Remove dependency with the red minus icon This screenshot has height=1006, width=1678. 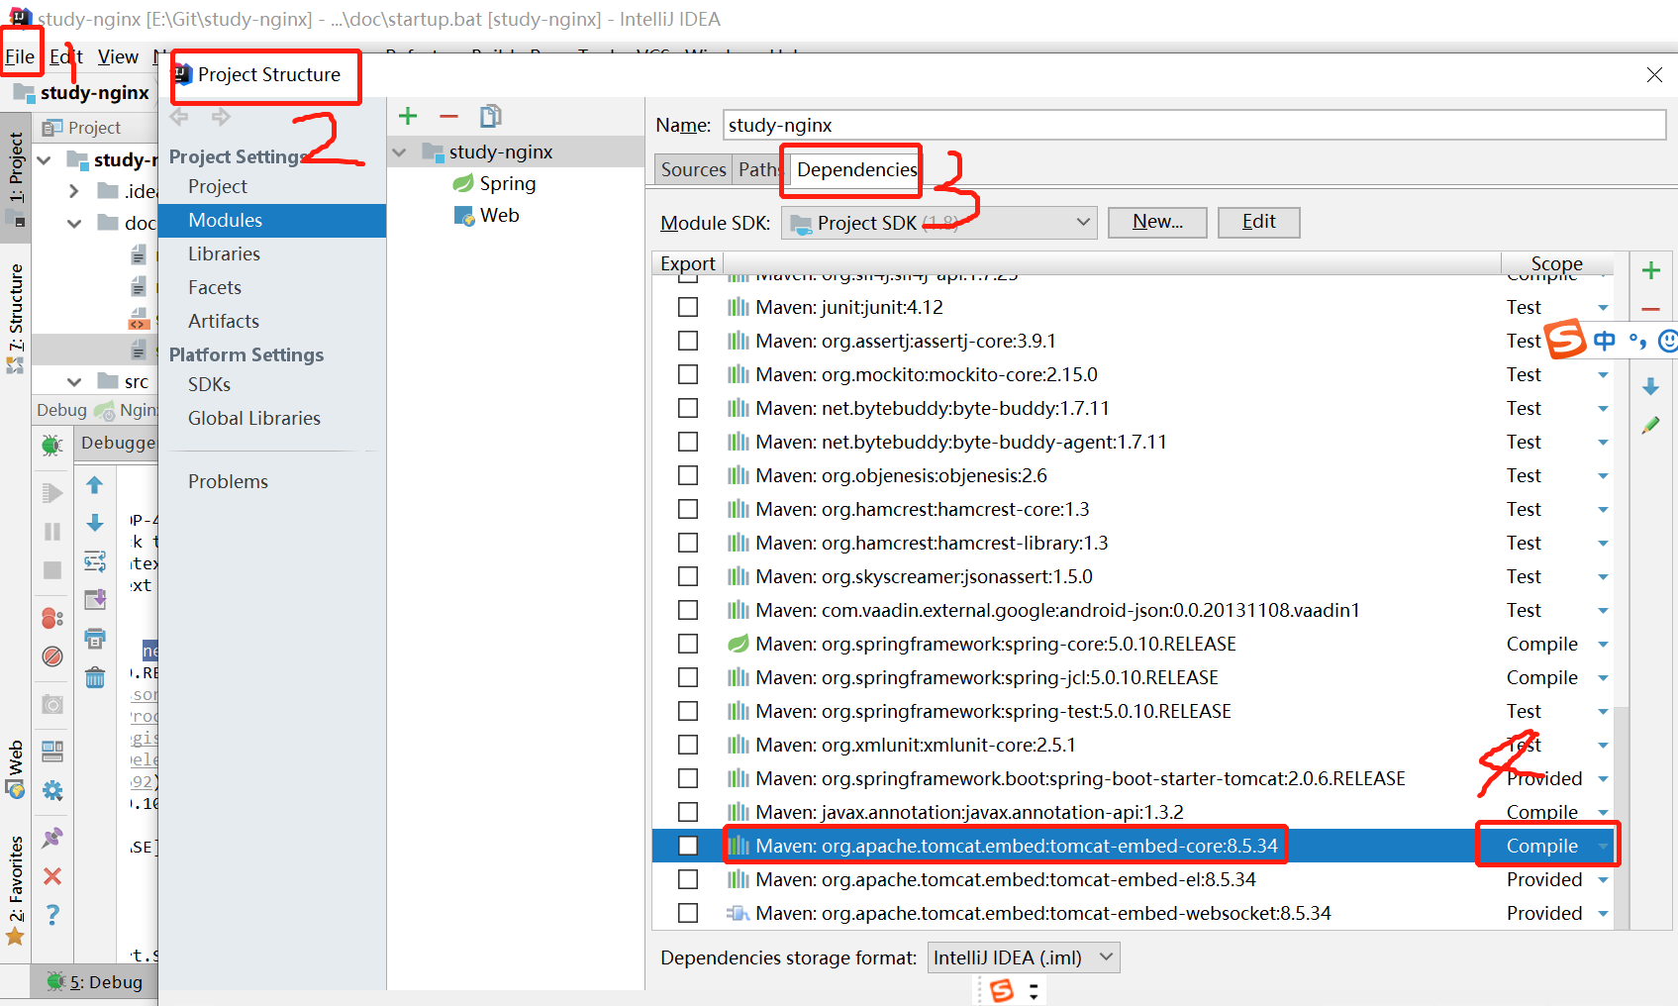click(1650, 309)
